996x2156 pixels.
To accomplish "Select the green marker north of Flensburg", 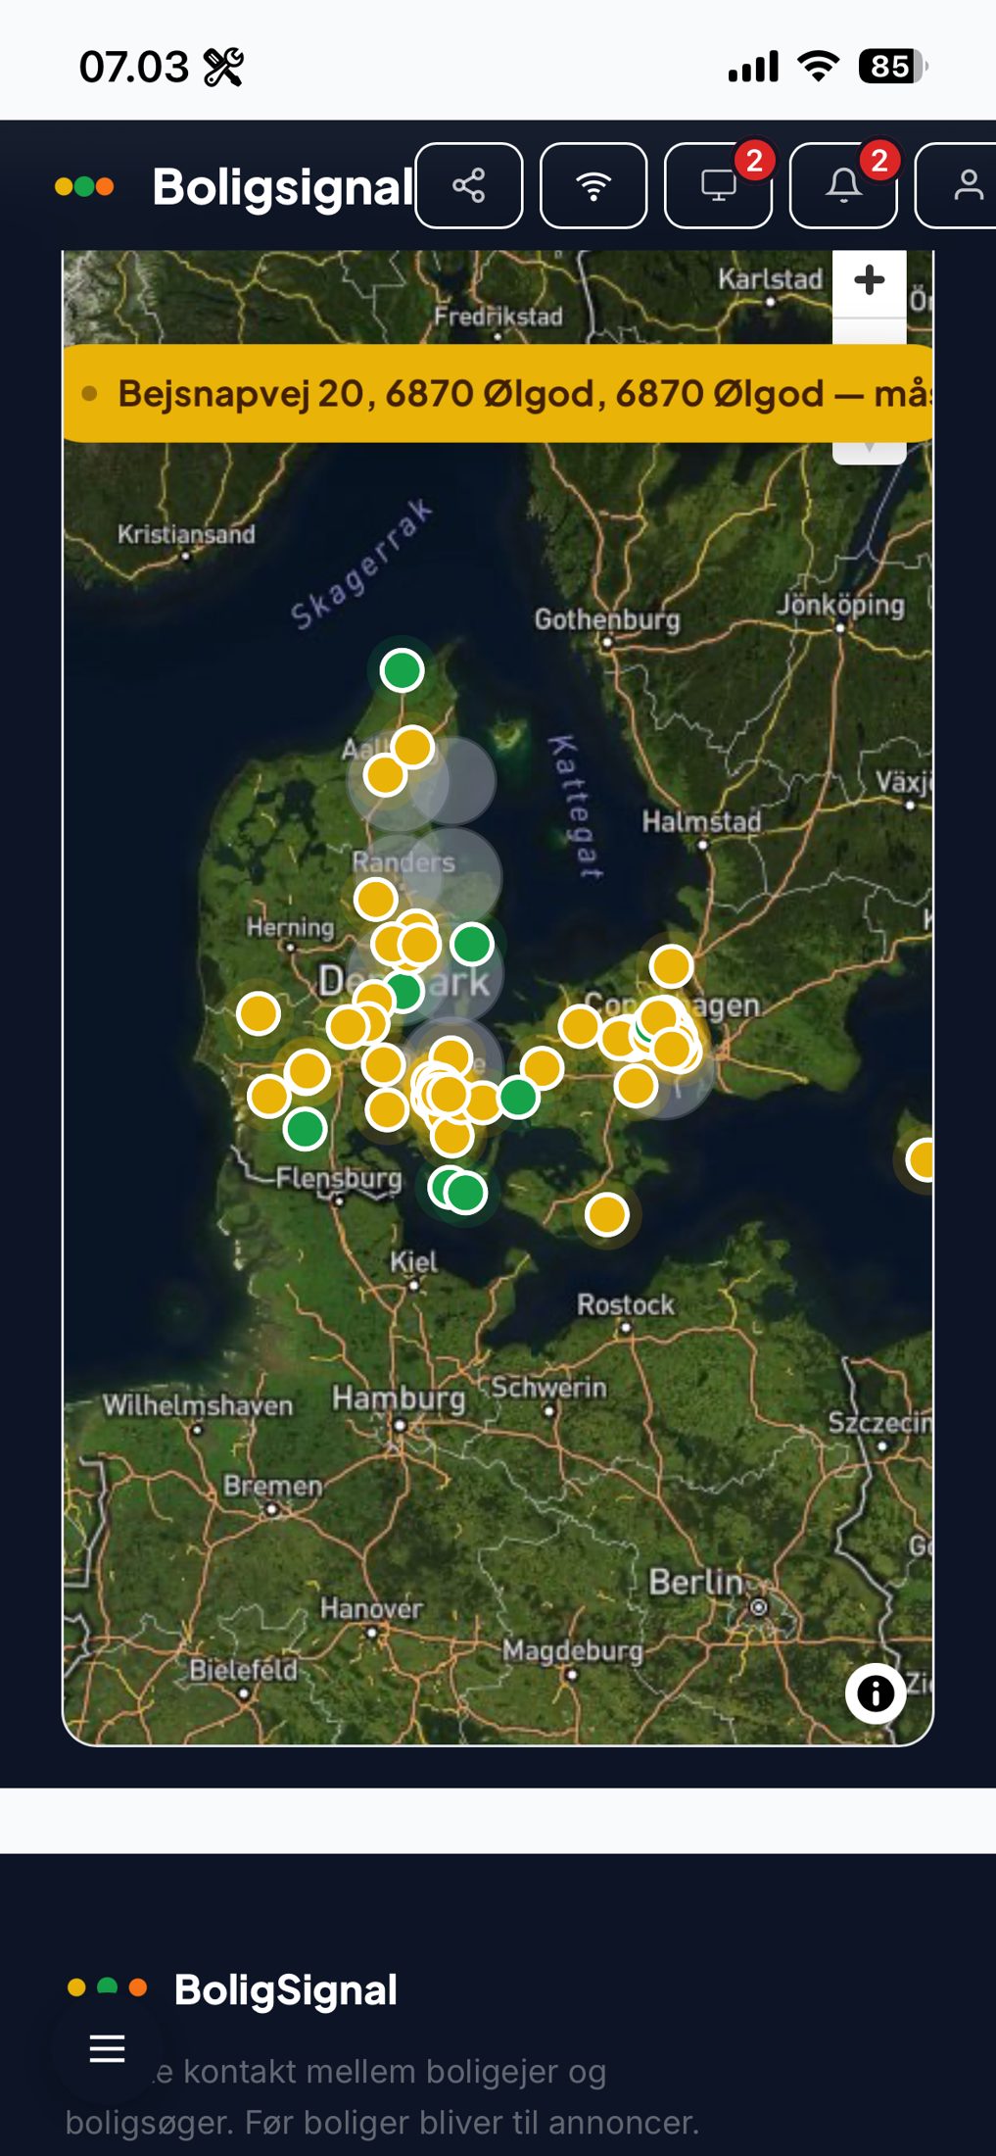I will (305, 1129).
